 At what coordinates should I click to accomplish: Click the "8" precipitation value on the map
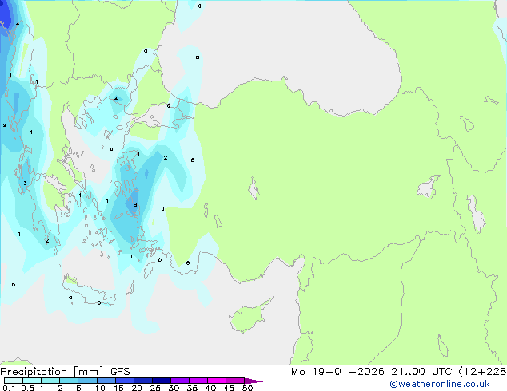pos(135,205)
